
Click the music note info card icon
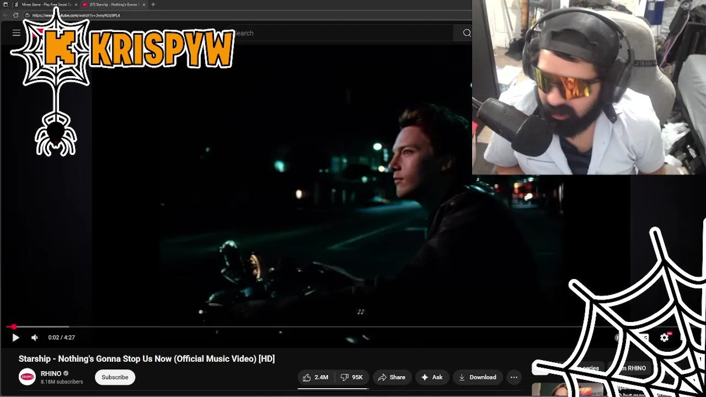pos(361,312)
